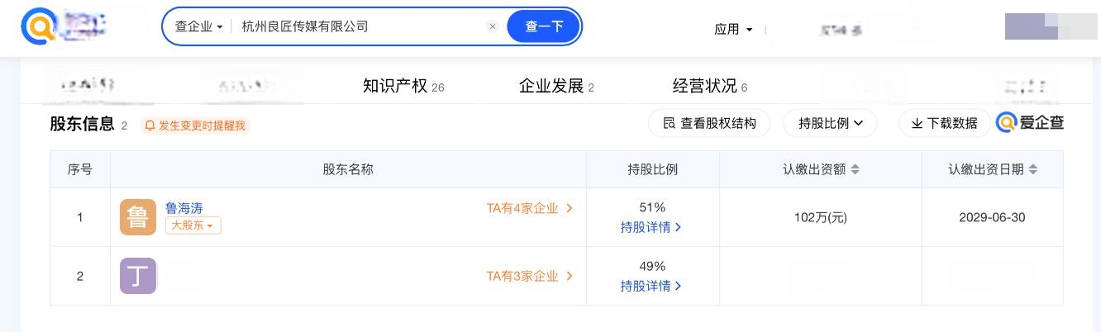This screenshot has height=332, width=1101.
Task: Open the 查企业 search type dropdown
Action: 199,26
